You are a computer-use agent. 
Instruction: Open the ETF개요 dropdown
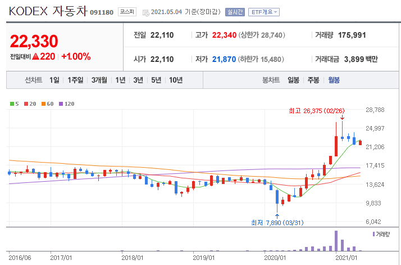coord(263,12)
